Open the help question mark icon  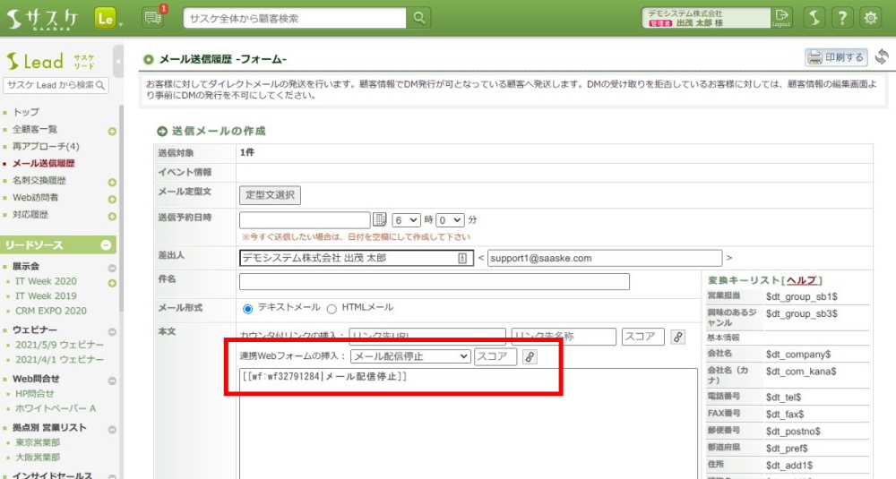841,17
